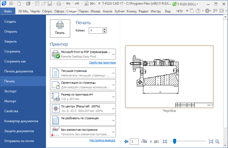Click the print icon in the title toolbar

(59, 4)
